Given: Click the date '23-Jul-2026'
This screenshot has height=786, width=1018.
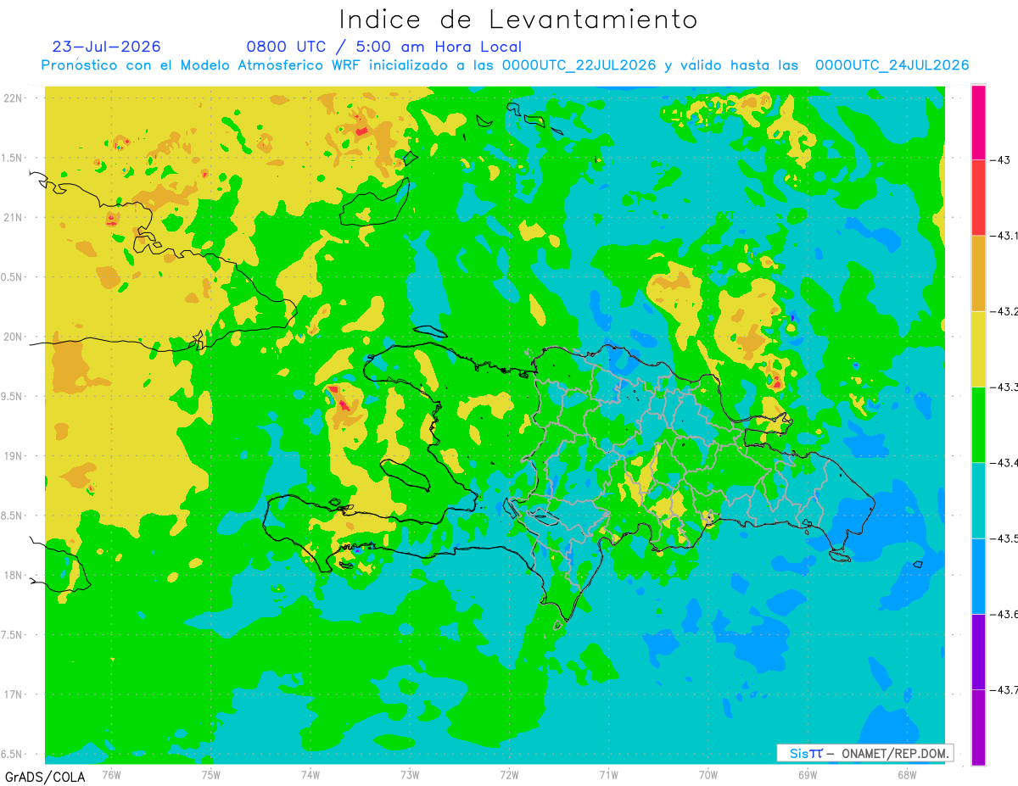Looking at the screenshot, I should click(106, 47).
